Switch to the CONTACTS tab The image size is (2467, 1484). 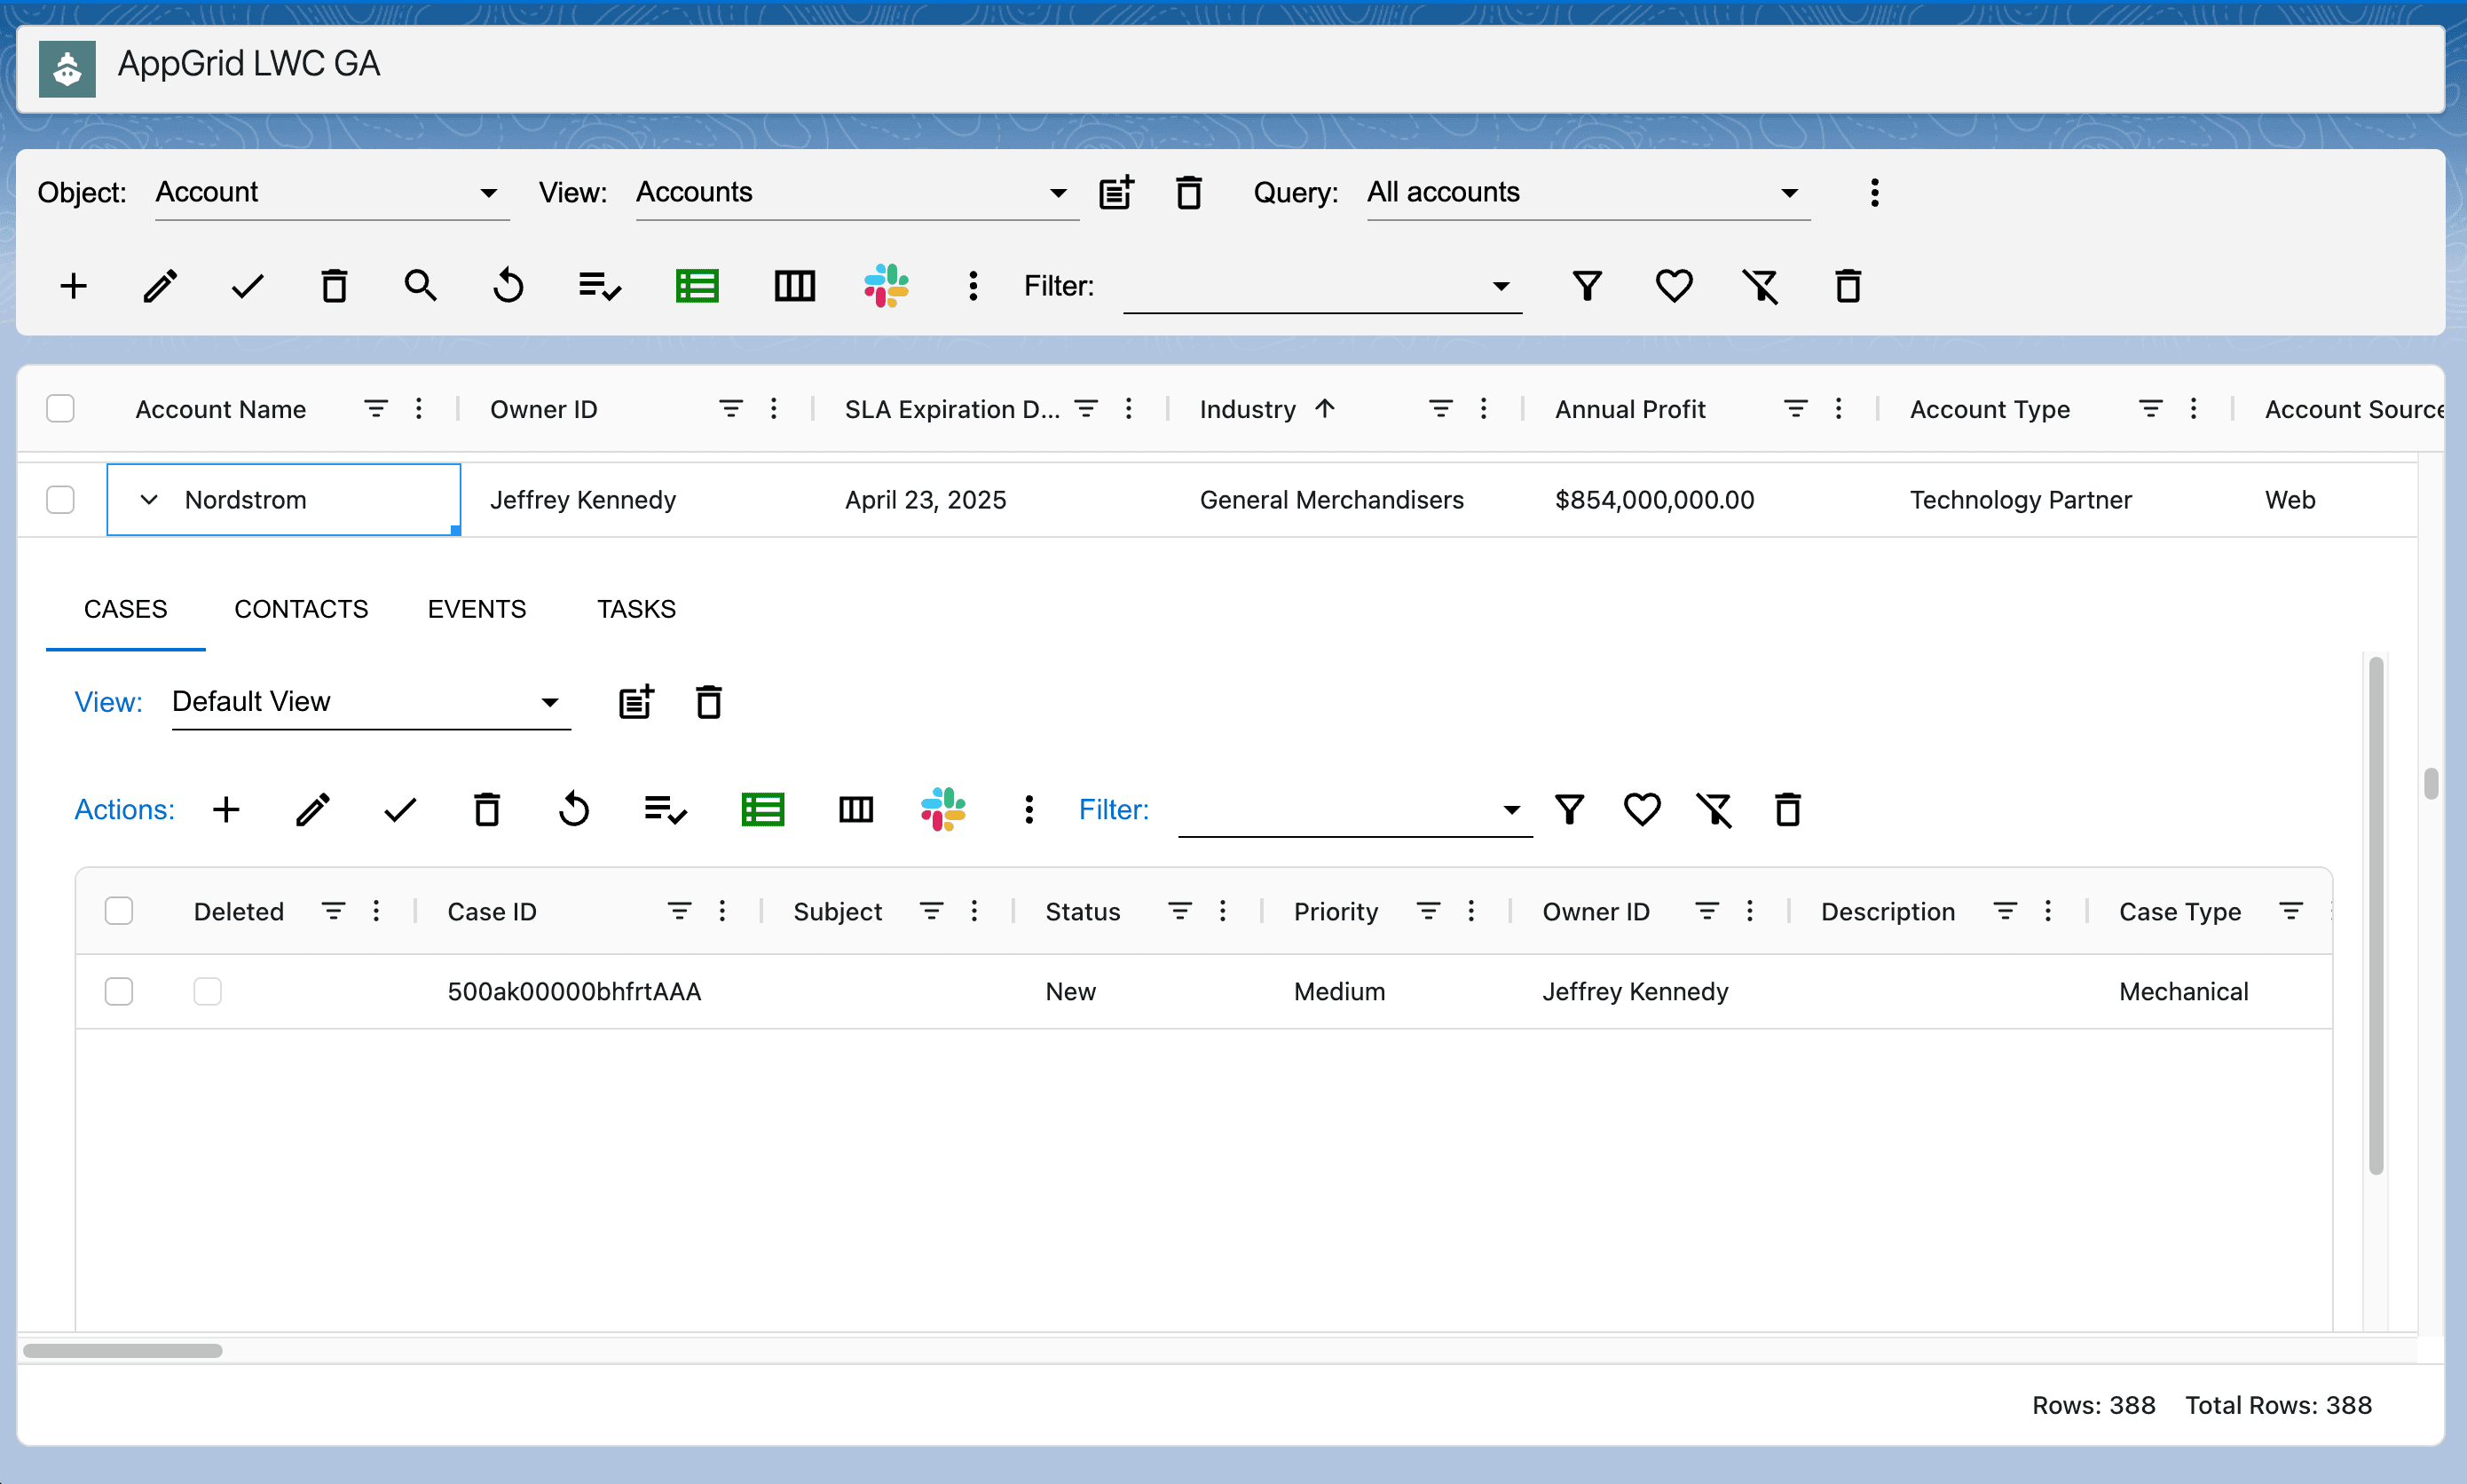click(301, 609)
